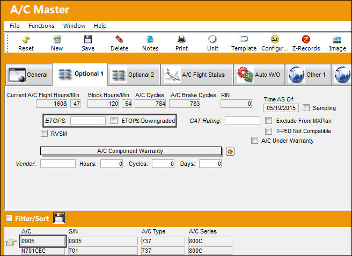Click the pointing hand row indicator
Viewport: 352px width, 256px height.
point(11,243)
